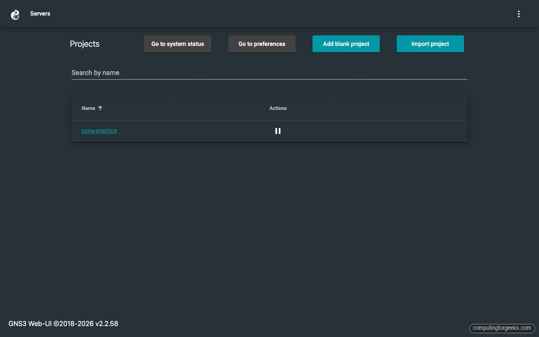Image resolution: width=539 pixels, height=337 pixels.
Task: Click the Projects heading text
Action: point(85,44)
